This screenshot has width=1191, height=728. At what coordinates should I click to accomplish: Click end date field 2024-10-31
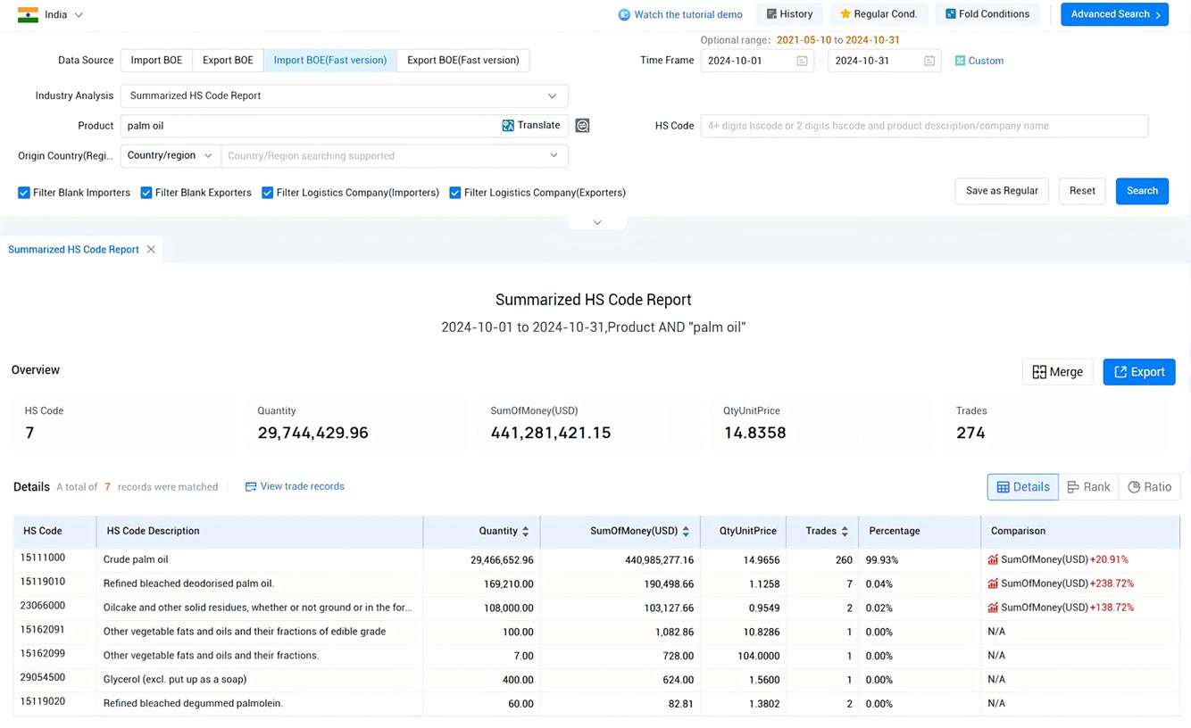(x=885, y=61)
